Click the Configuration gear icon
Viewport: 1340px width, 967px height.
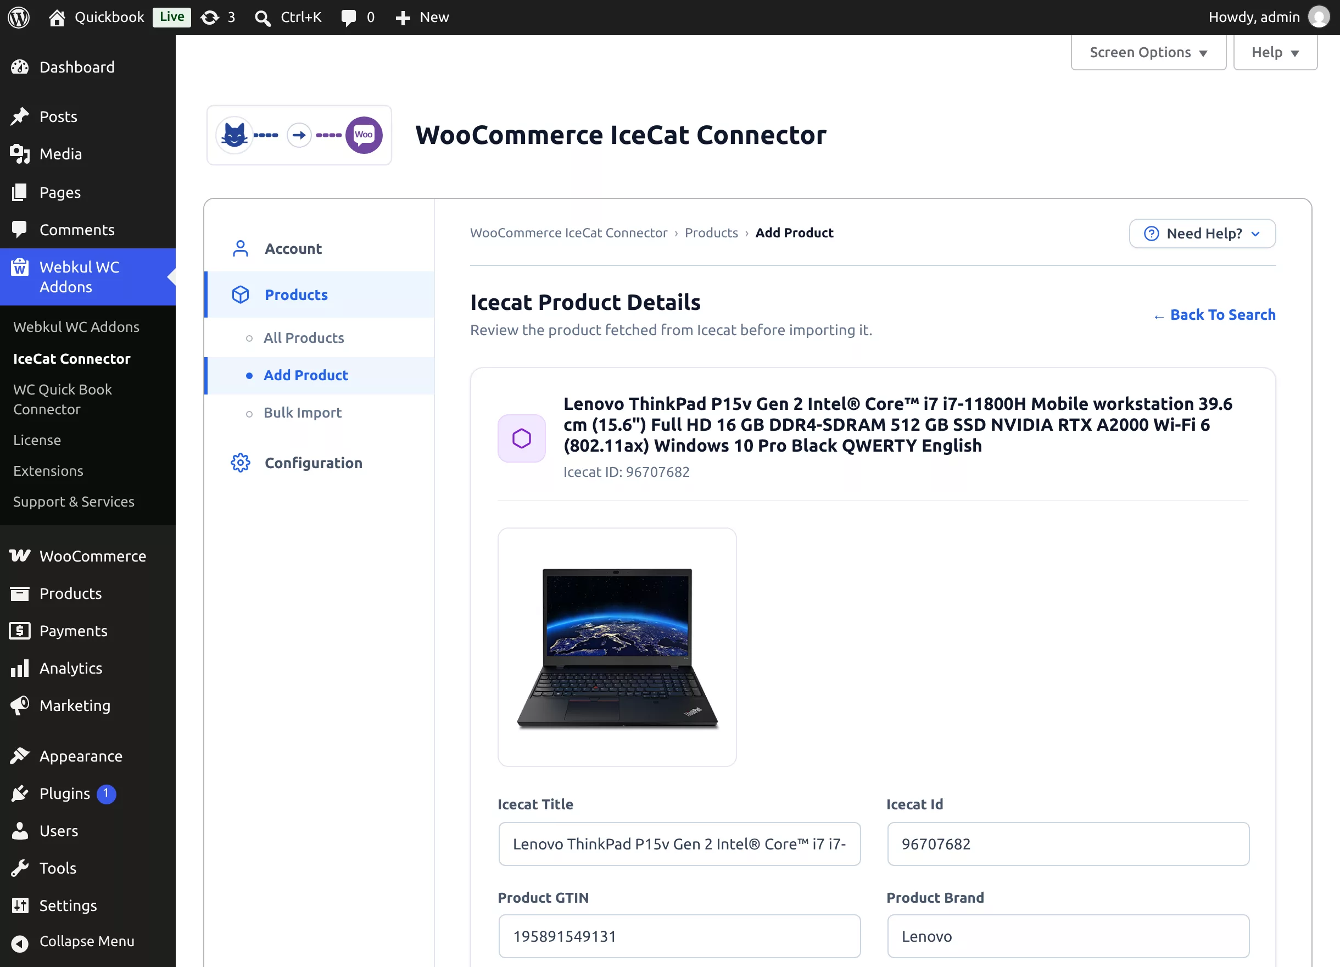coord(241,463)
